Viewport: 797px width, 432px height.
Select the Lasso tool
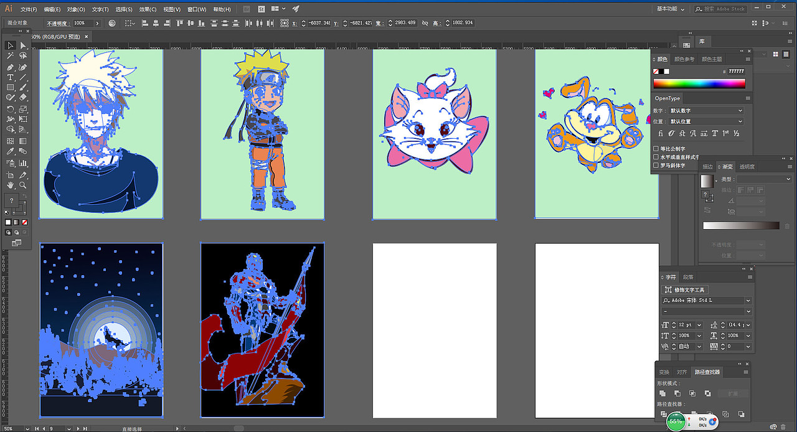click(x=23, y=56)
